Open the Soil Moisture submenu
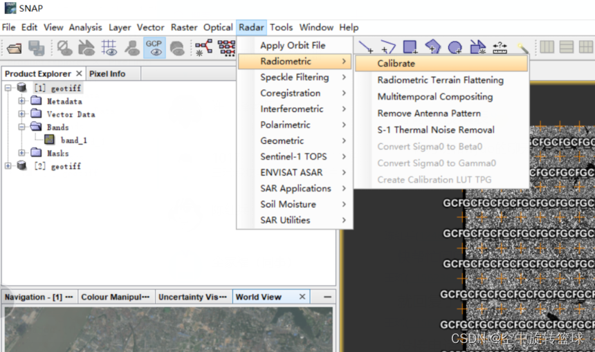The width and height of the screenshot is (595, 352). coord(295,205)
